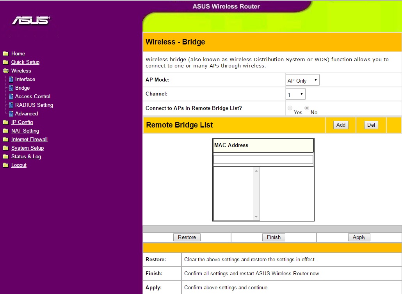Click the page icon next to Access Control
This screenshot has width=402, height=294.
coord(11,97)
